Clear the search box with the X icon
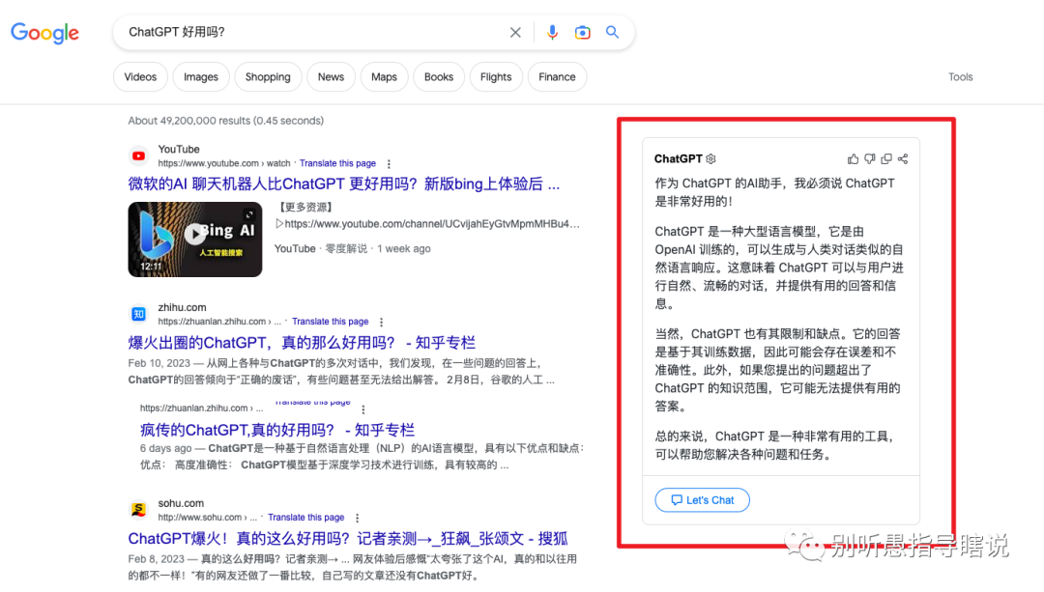The height and width of the screenshot is (592, 1044). tap(515, 32)
